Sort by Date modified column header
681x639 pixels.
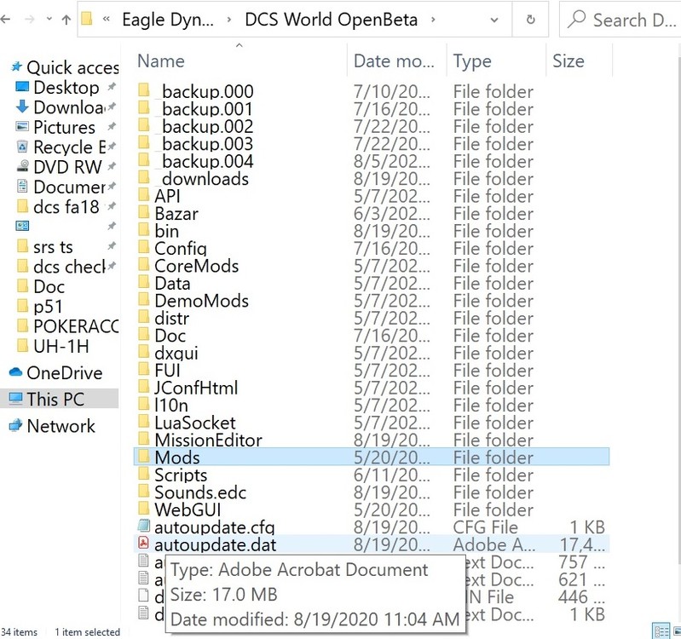(394, 61)
